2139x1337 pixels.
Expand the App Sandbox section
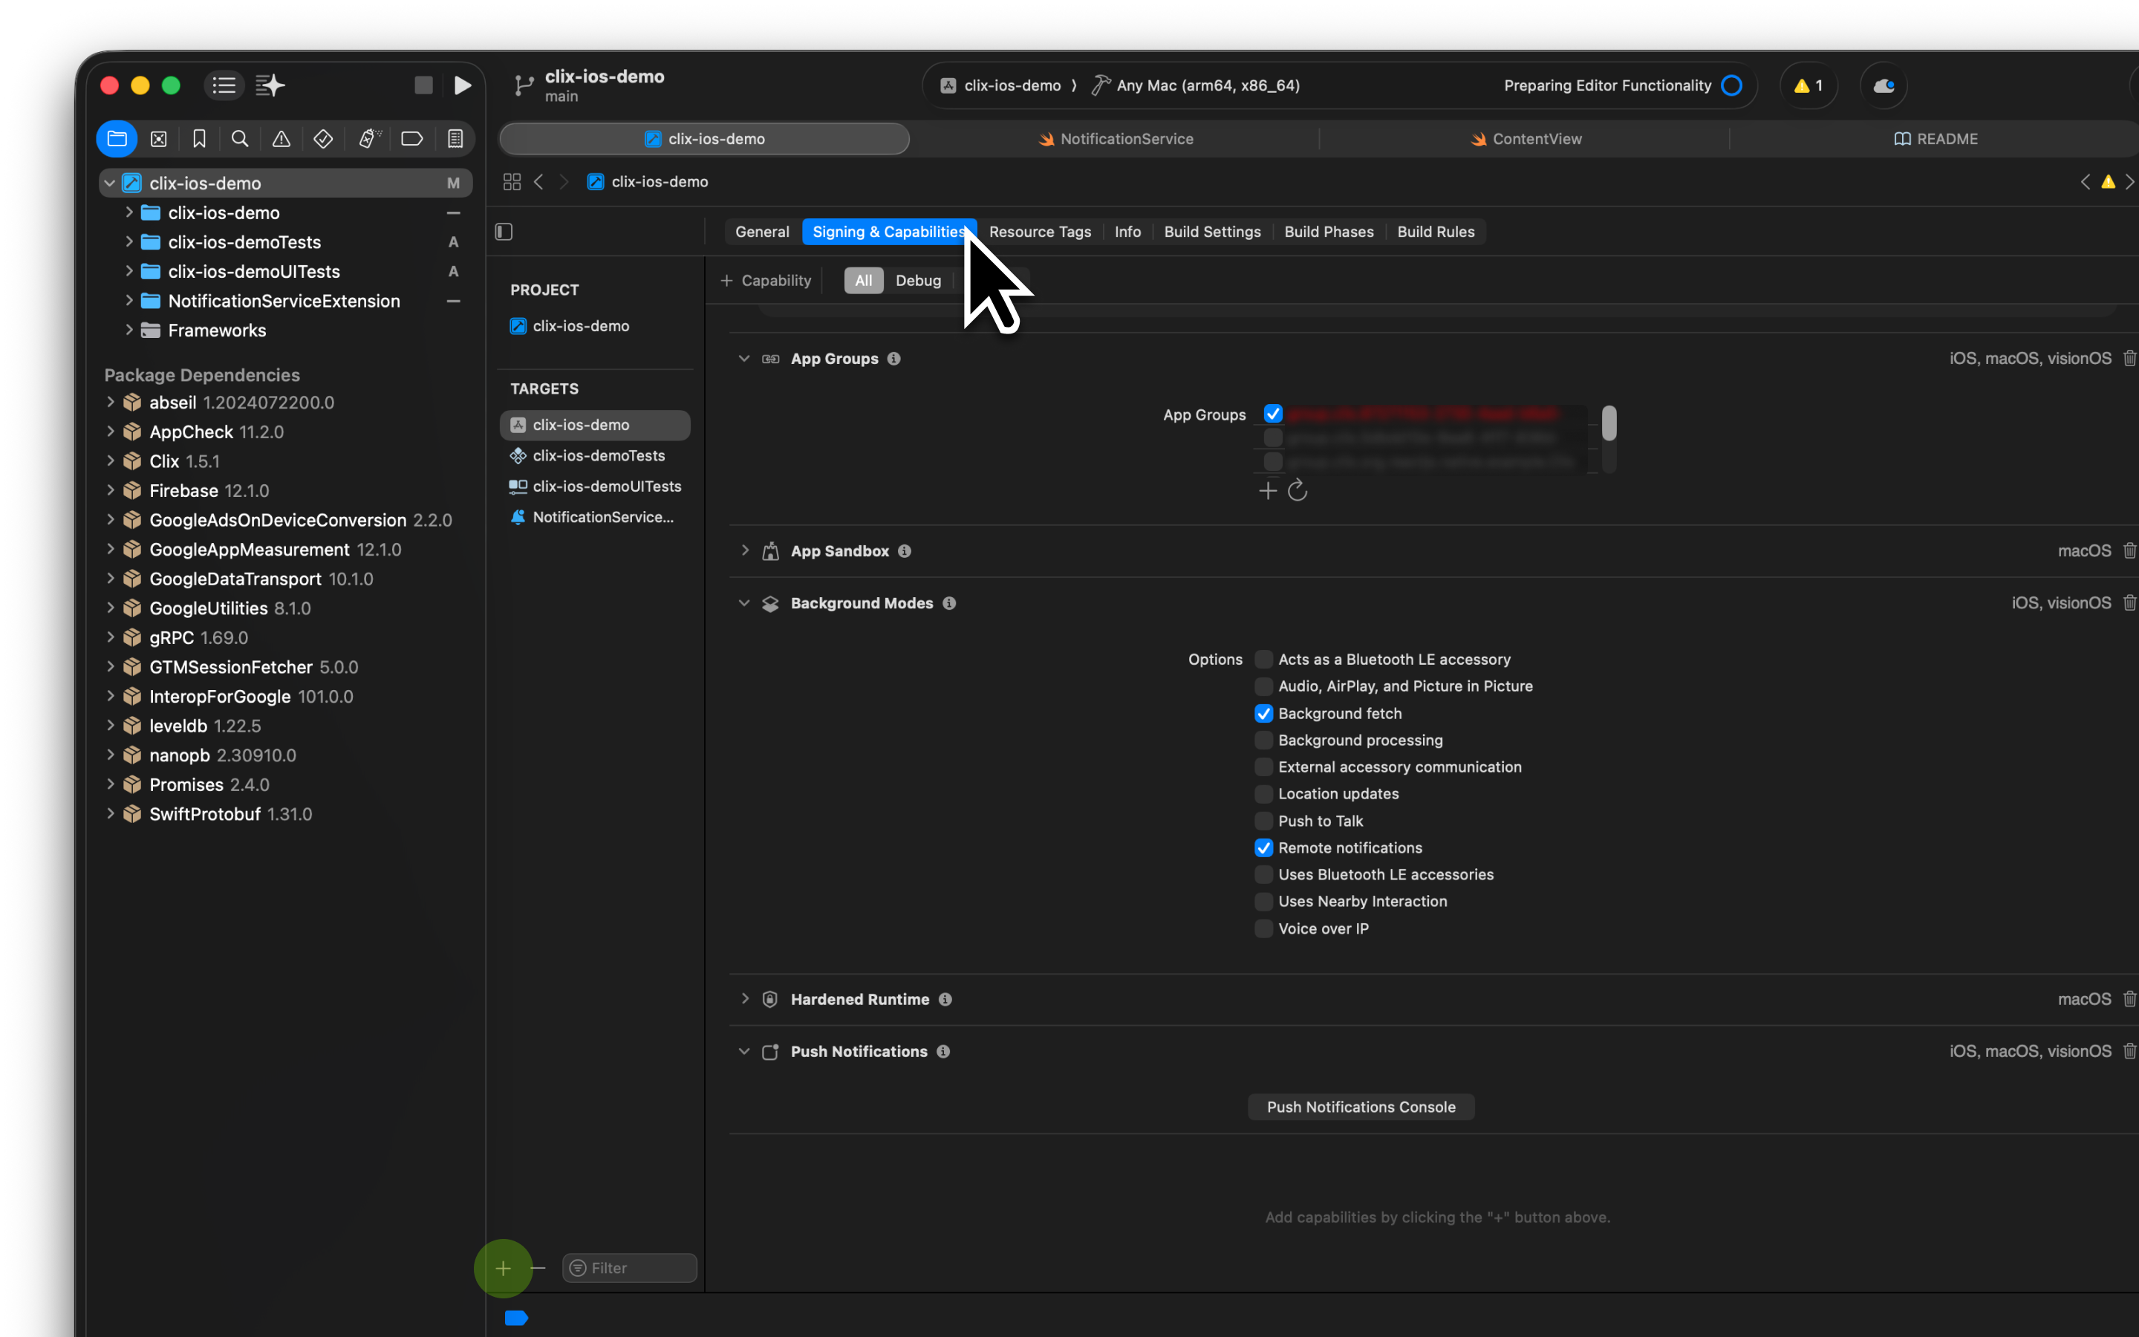[744, 551]
